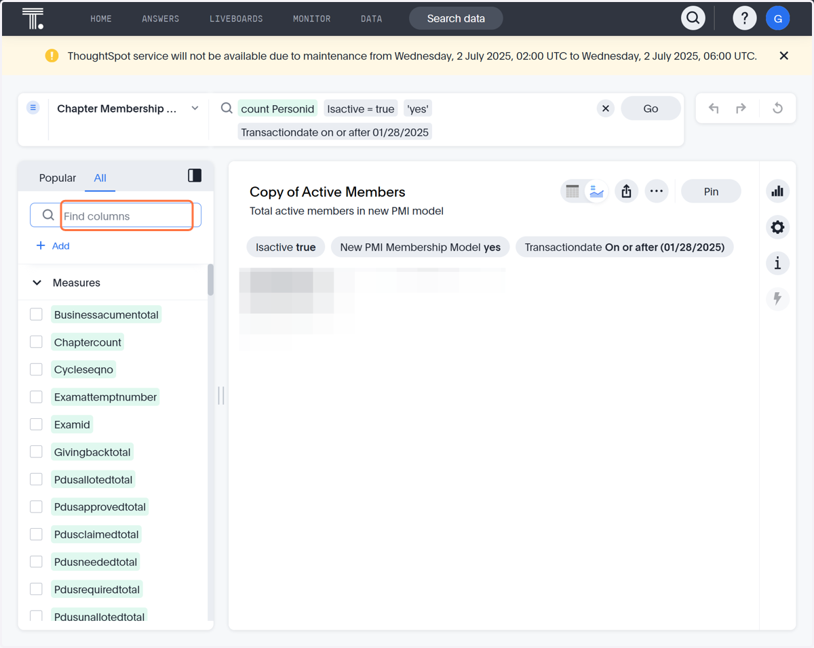814x648 pixels.
Task: Check the Pdusrequiredtotal checkbox
Action: pyautogui.click(x=37, y=589)
